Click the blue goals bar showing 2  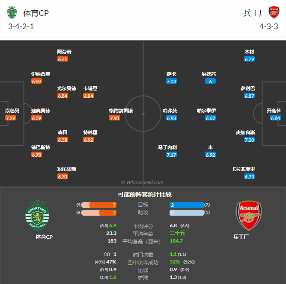(x=186, y=205)
